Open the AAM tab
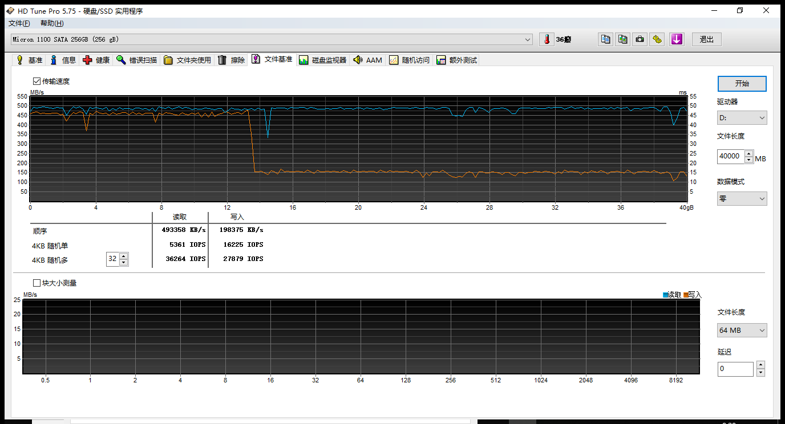This screenshot has height=424, width=785. click(368, 60)
